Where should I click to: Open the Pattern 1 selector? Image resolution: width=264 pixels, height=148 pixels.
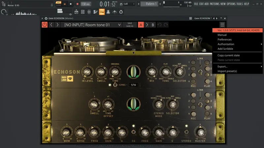(x=149, y=4)
